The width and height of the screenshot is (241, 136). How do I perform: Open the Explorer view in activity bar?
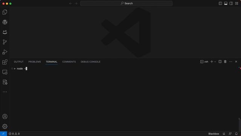pyautogui.click(x=5, y=12)
